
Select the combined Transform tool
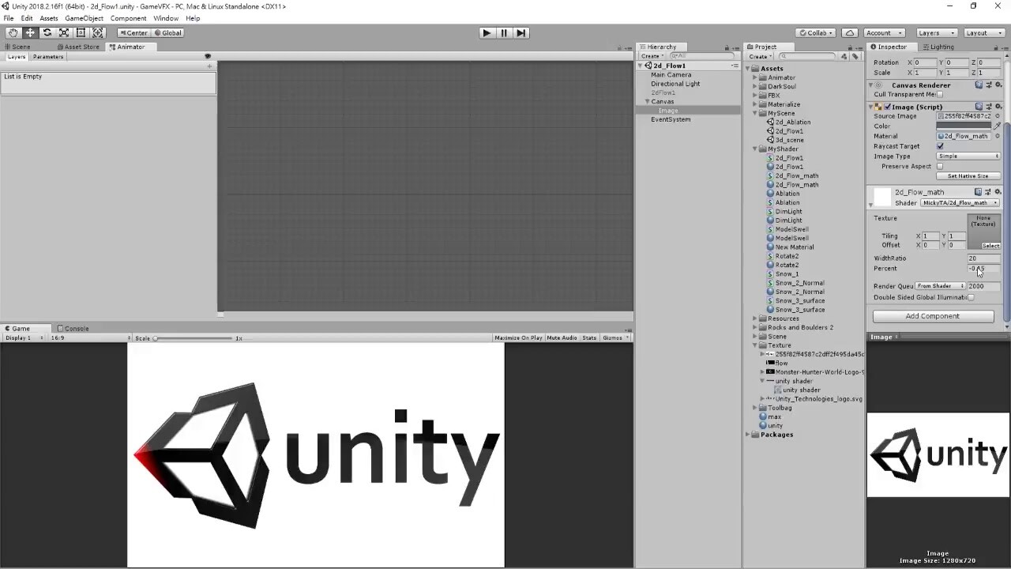click(98, 32)
